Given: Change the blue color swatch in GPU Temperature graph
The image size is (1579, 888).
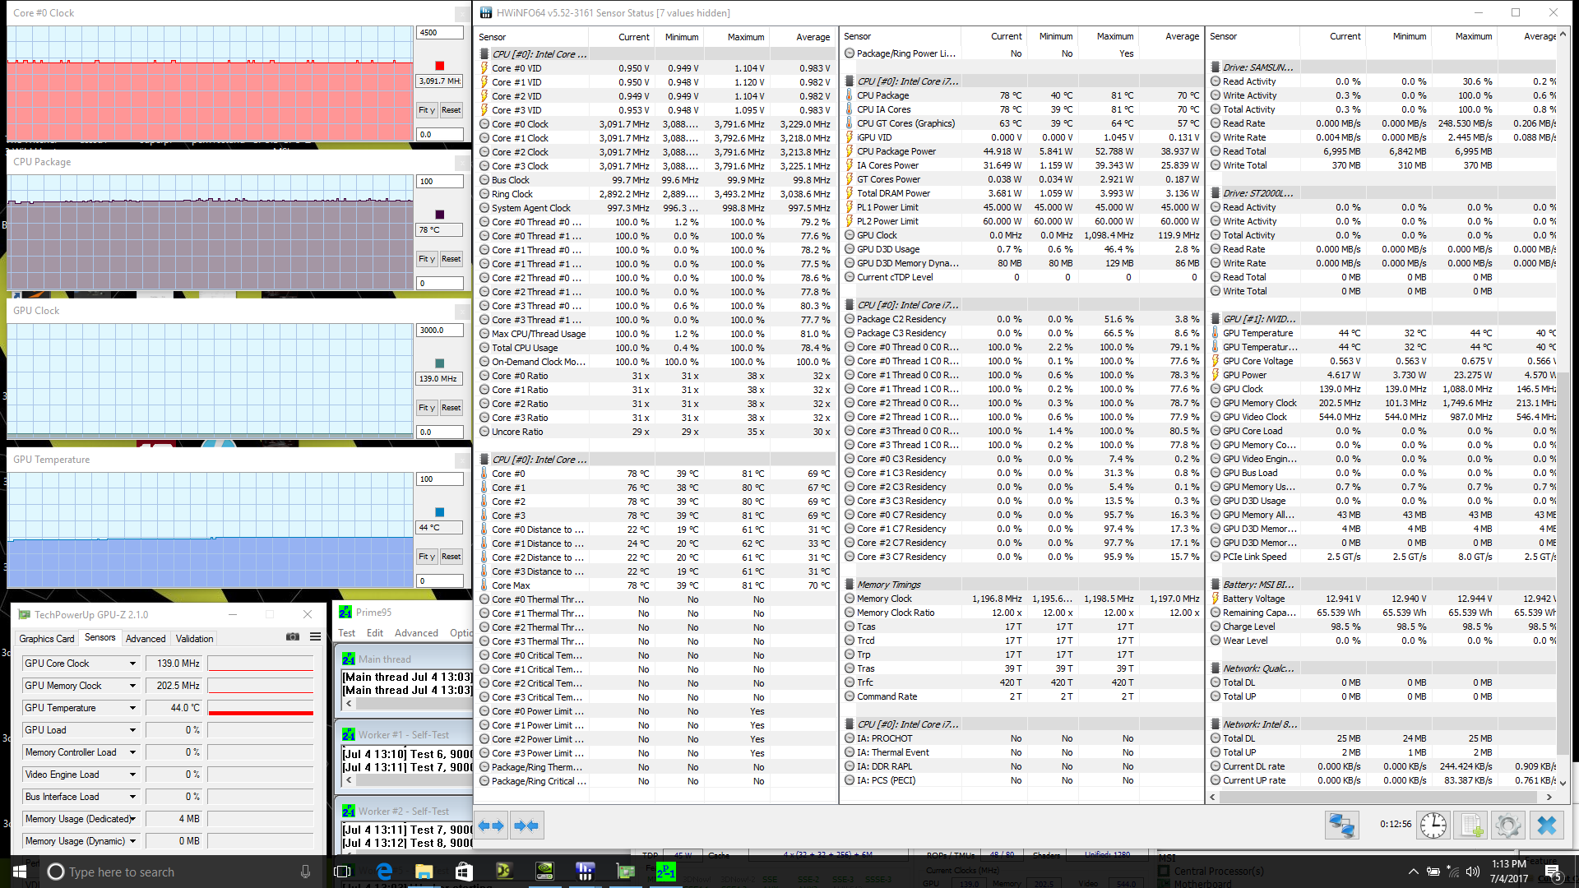Looking at the screenshot, I should (x=439, y=512).
